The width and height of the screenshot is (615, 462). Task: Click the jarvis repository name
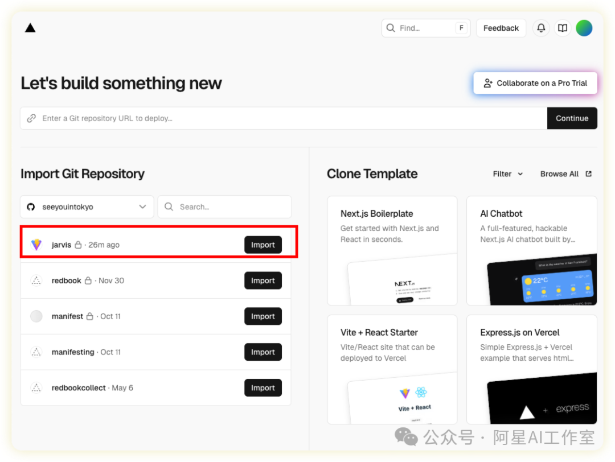[x=61, y=245]
